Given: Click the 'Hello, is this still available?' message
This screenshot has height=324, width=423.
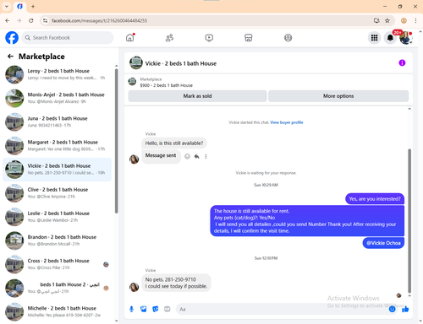Looking at the screenshot, I should click(174, 143).
